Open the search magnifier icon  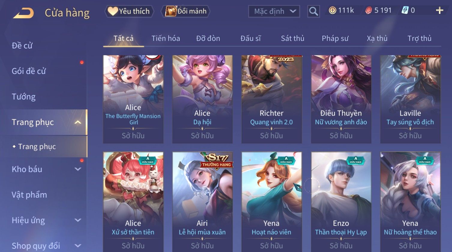point(313,11)
